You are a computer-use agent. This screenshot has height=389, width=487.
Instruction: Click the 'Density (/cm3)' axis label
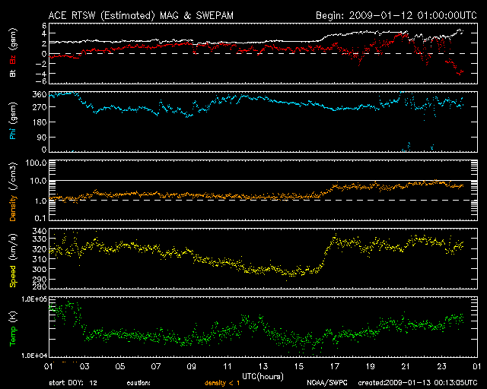click(x=13, y=191)
